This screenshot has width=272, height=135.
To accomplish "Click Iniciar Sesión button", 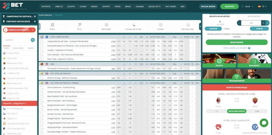I will tap(208, 7).
